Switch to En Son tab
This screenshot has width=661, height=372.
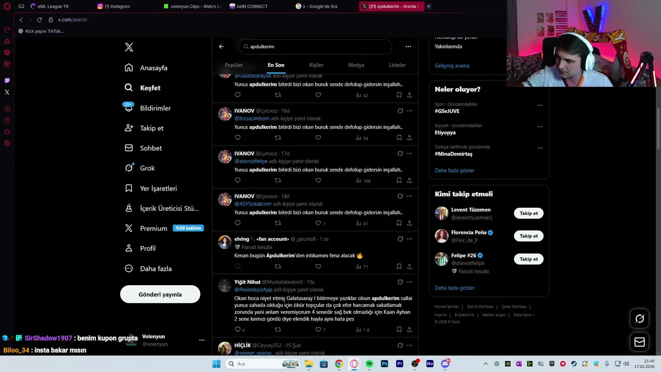click(276, 65)
